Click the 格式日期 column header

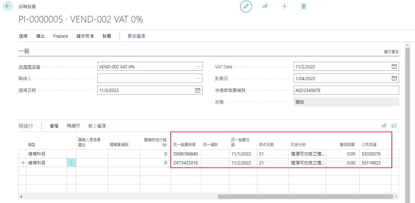pos(266,145)
